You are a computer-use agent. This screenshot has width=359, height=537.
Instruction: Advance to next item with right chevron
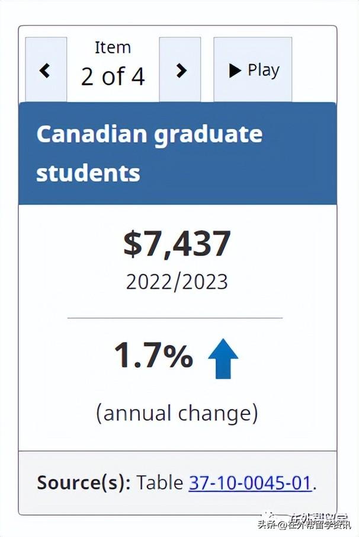[x=180, y=70]
